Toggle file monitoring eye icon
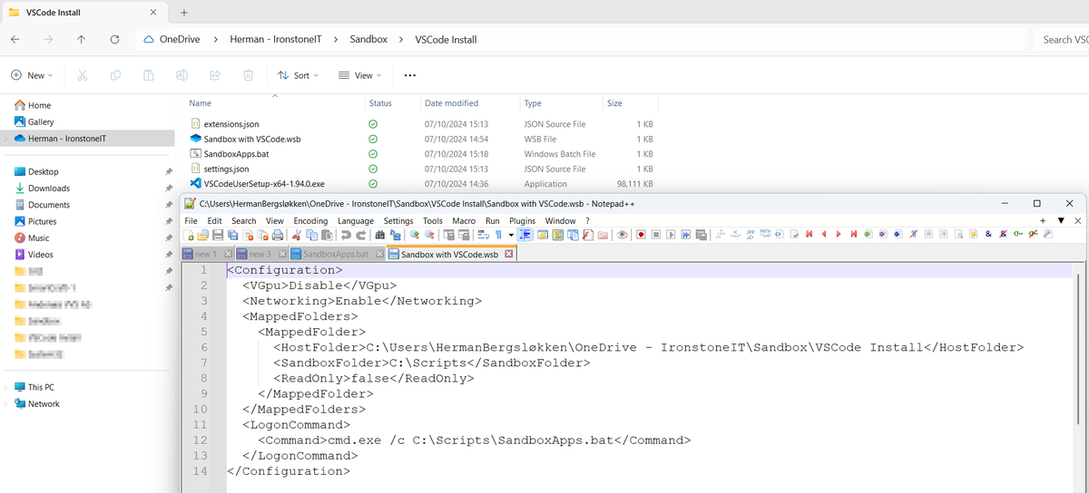The width and height of the screenshot is (1089, 493). click(622, 235)
